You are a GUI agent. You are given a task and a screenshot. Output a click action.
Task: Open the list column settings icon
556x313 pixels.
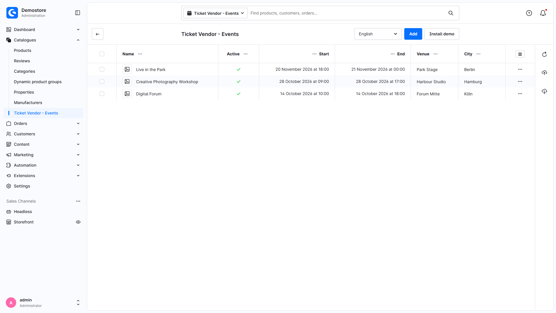(520, 54)
